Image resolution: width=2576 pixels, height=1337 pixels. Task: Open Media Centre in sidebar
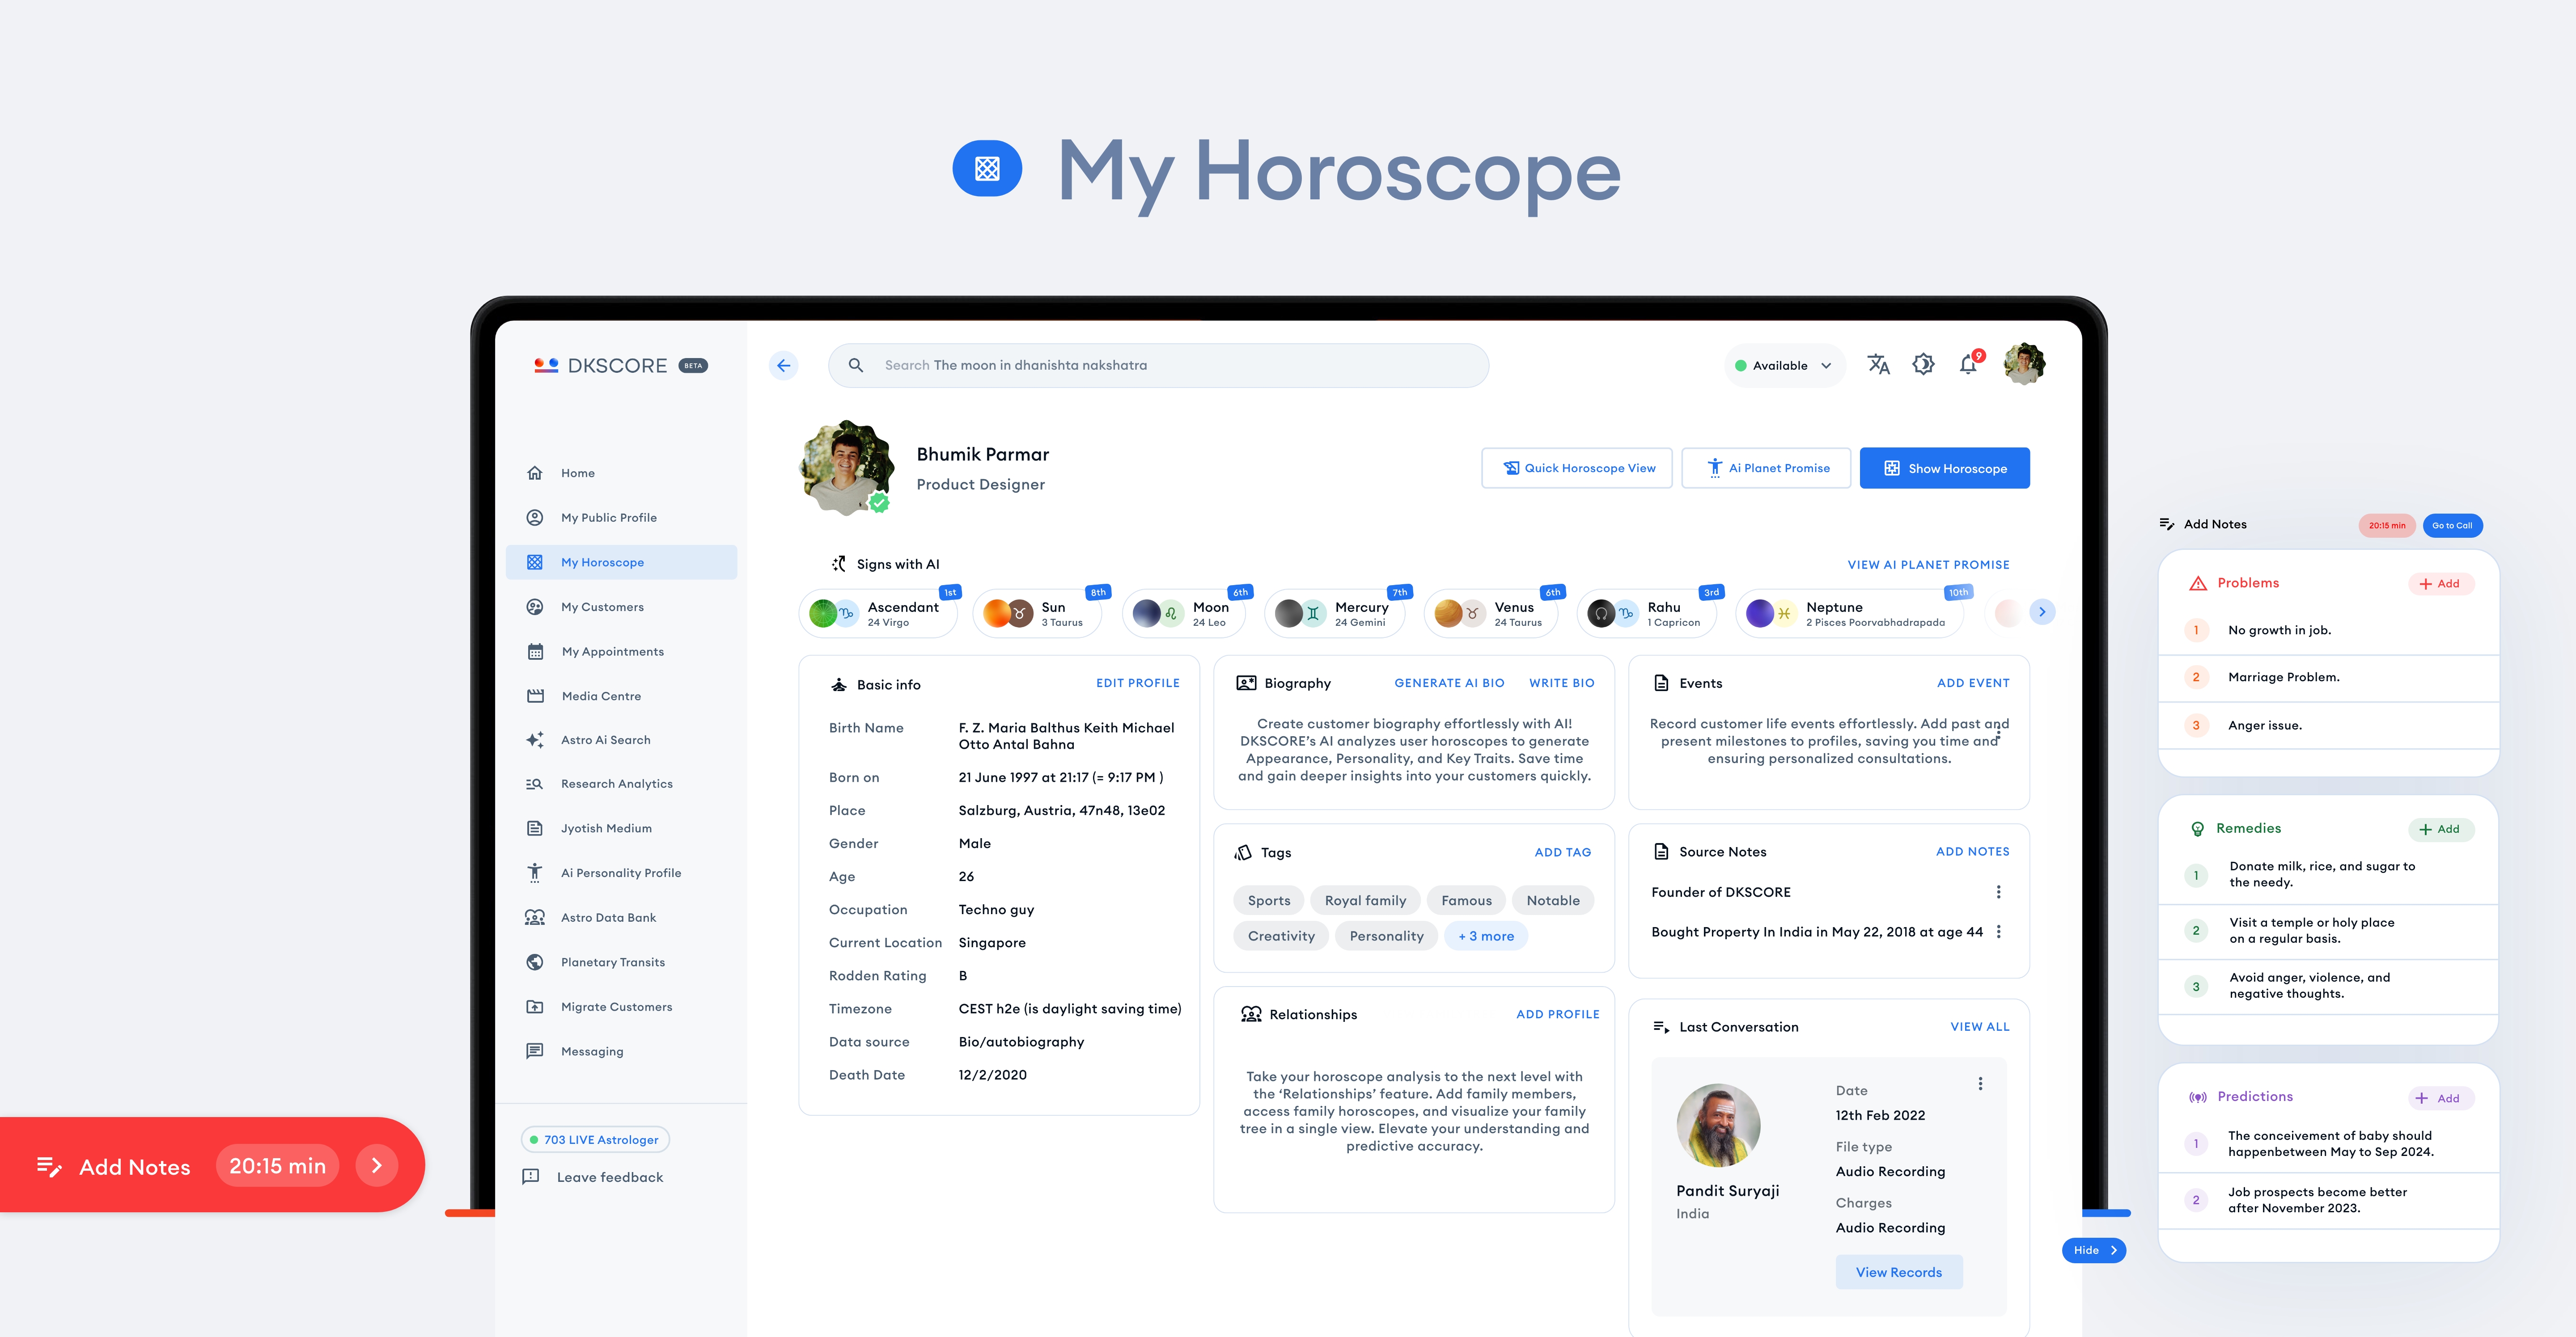click(x=600, y=696)
